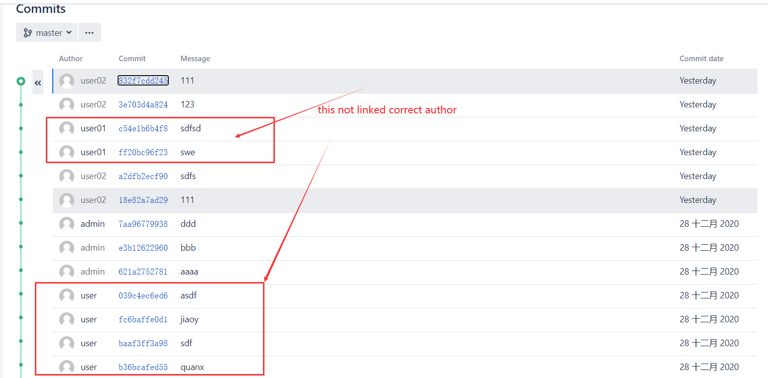Click the avatar icon beside commit 039c4ec6ed6

67,296
